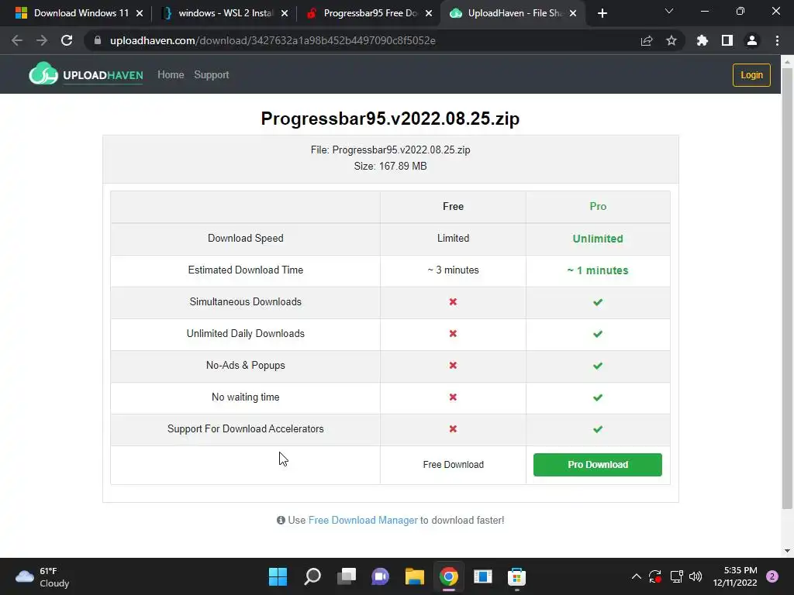Image resolution: width=794 pixels, height=595 pixels.
Task: Open the clock showing 5:35 PM
Action: pyautogui.click(x=735, y=576)
